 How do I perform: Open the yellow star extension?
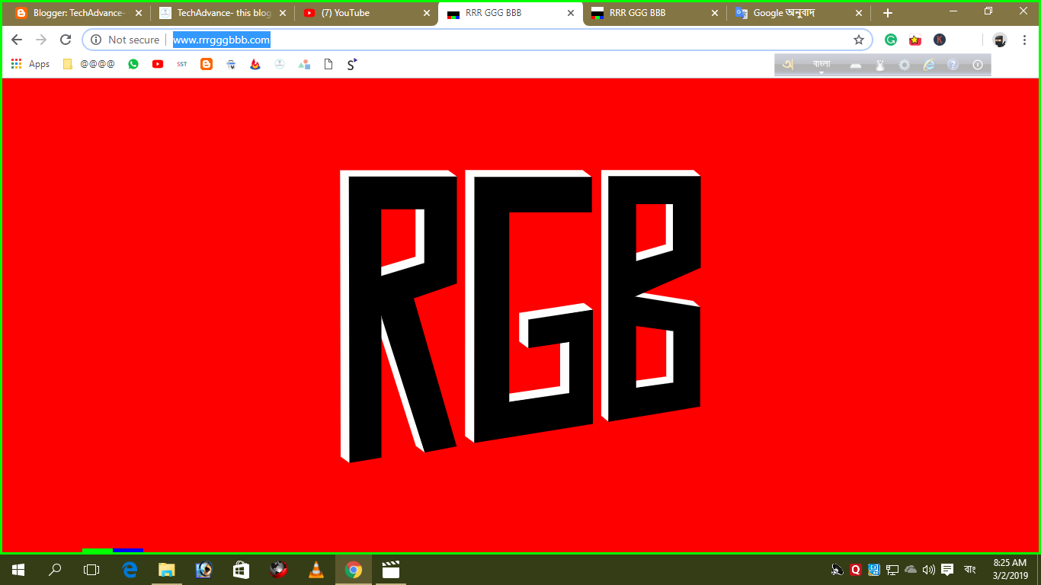[x=915, y=40]
